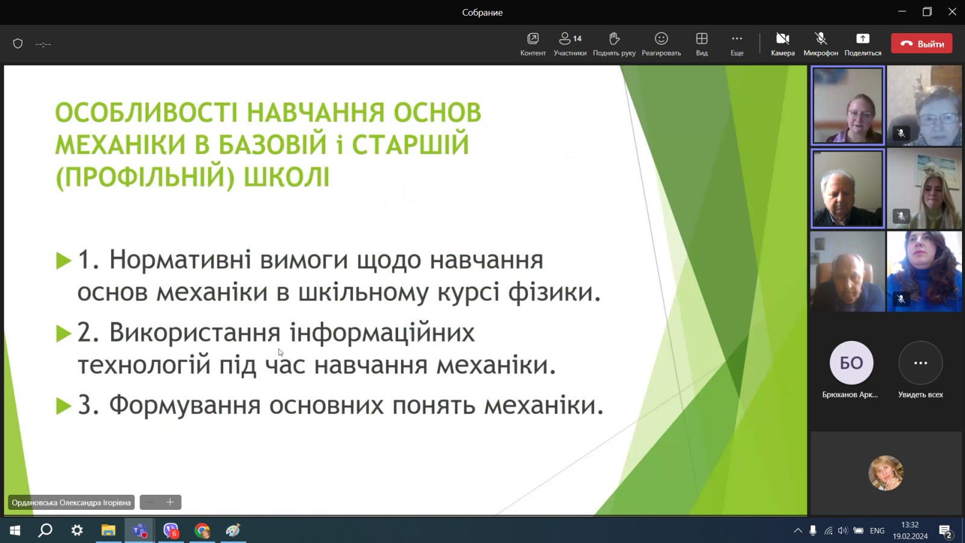Switch to Microsoft Teams on the taskbar

pyautogui.click(x=140, y=530)
